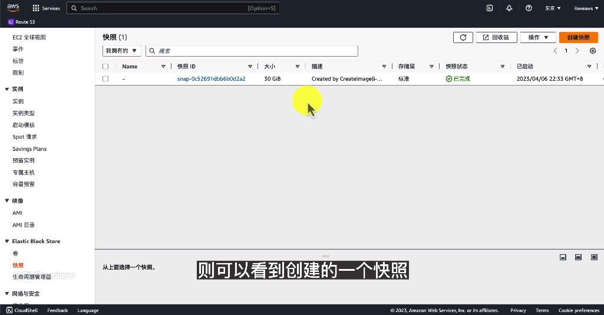Screen dimensions: 604x315
Task: Open Privacy link in footer
Action: coord(518,310)
